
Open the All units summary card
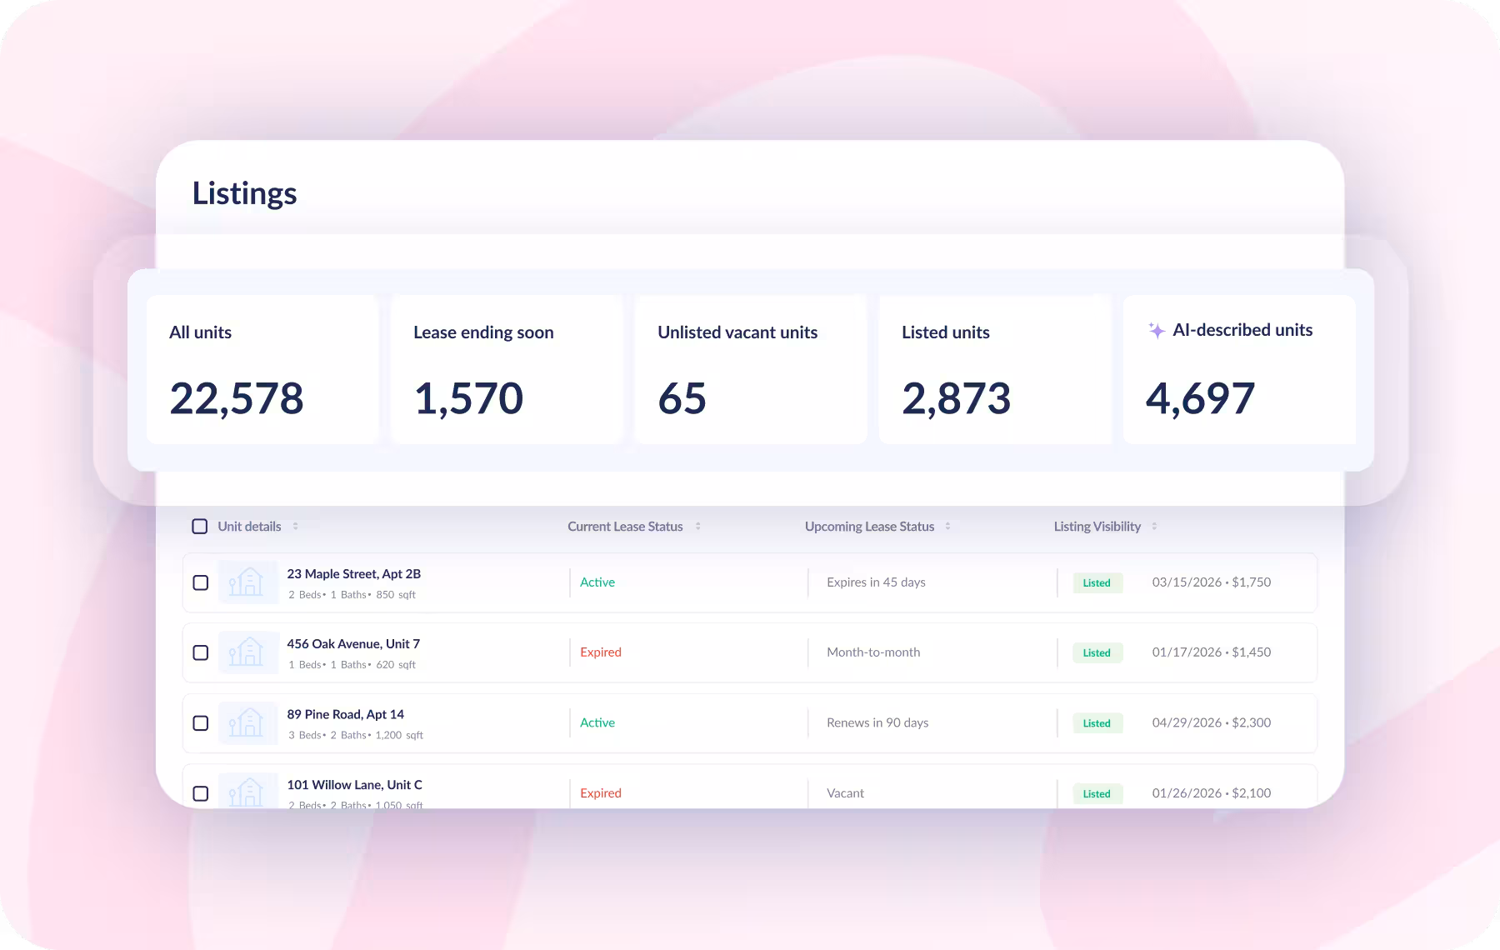[262, 369]
